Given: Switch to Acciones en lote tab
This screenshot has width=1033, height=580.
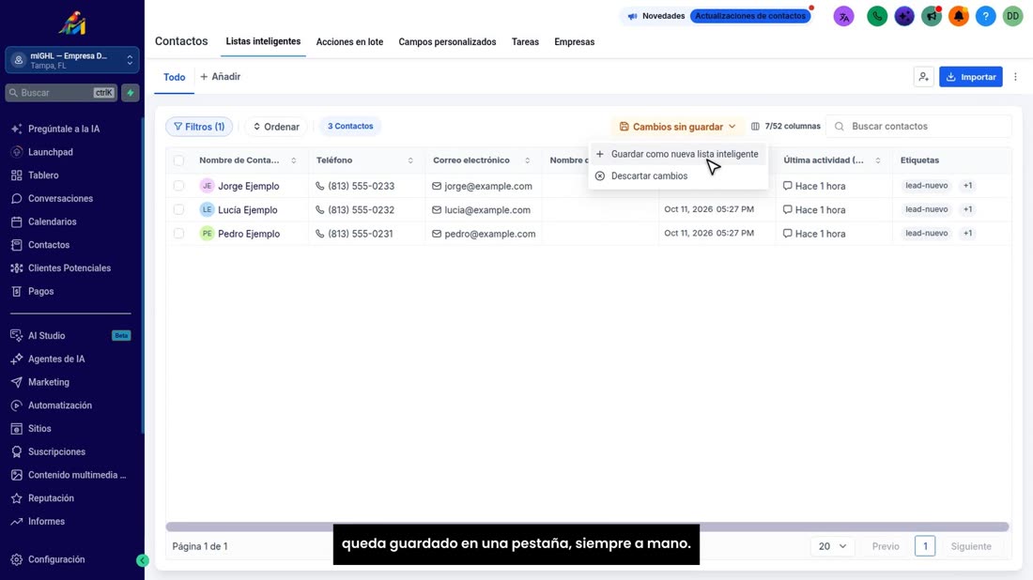Looking at the screenshot, I should coord(349,42).
